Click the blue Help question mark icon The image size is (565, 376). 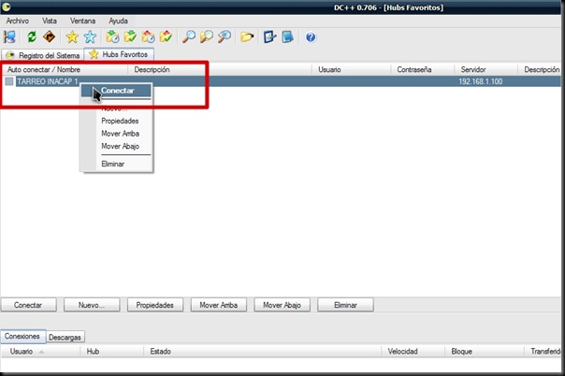311,37
